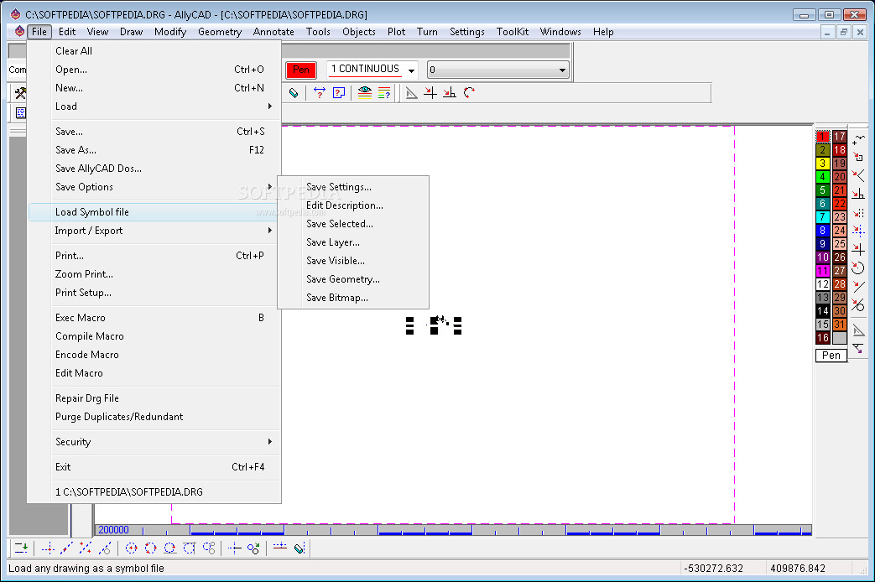
Task: Click the area query icon
Action: click(339, 93)
